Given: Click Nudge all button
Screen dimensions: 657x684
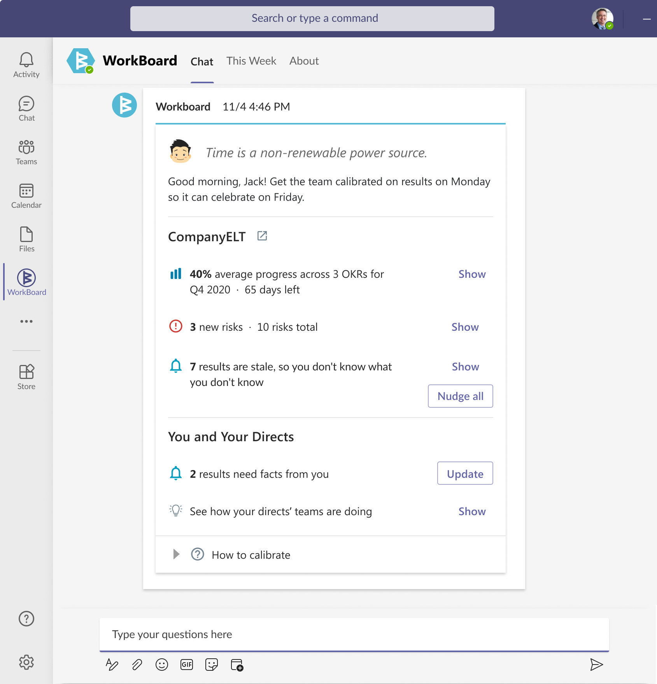Looking at the screenshot, I should [x=461, y=396].
